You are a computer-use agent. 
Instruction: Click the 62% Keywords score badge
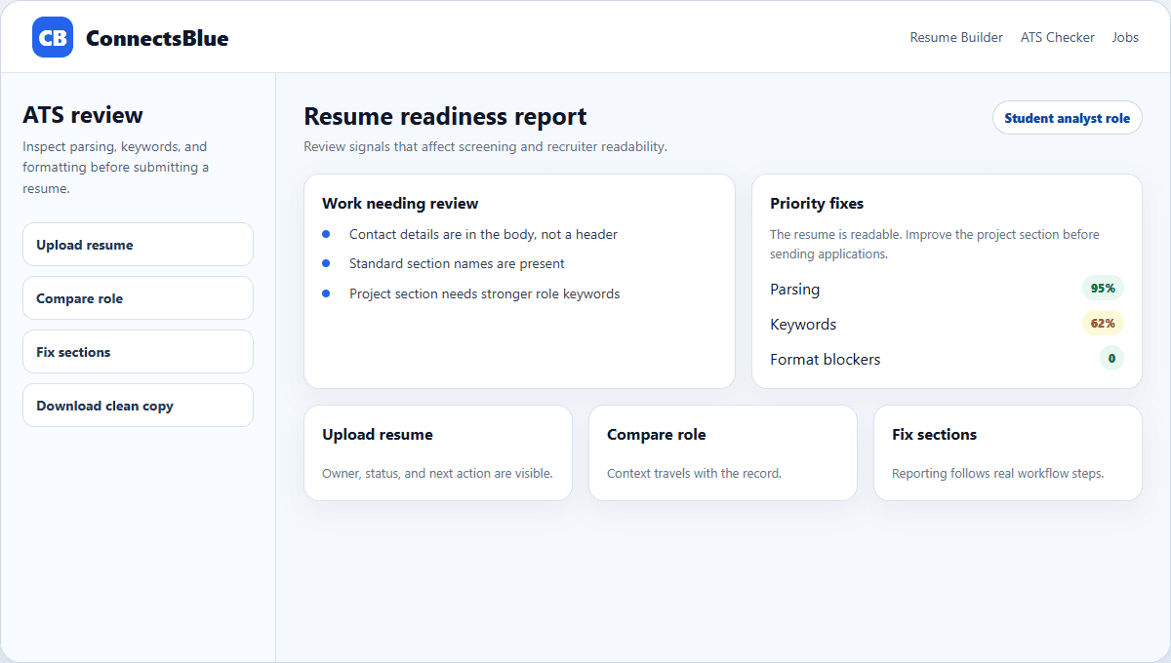click(1103, 324)
